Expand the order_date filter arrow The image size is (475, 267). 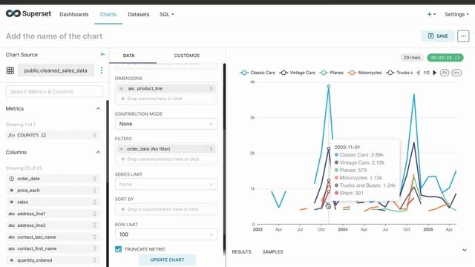pyautogui.click(x=211, y=149)
